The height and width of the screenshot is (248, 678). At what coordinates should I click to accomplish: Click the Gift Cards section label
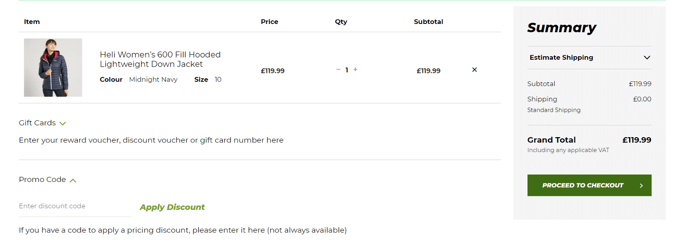click(x=37, y=123)
